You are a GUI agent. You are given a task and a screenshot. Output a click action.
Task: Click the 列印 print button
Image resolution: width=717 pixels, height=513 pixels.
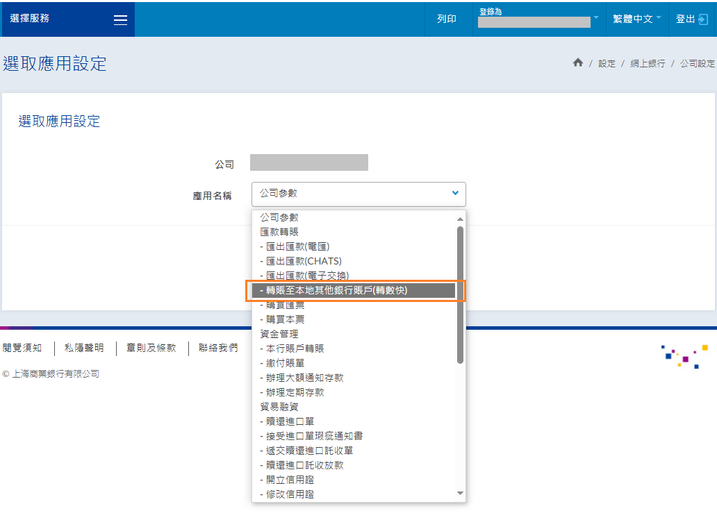tap(446, 19)
